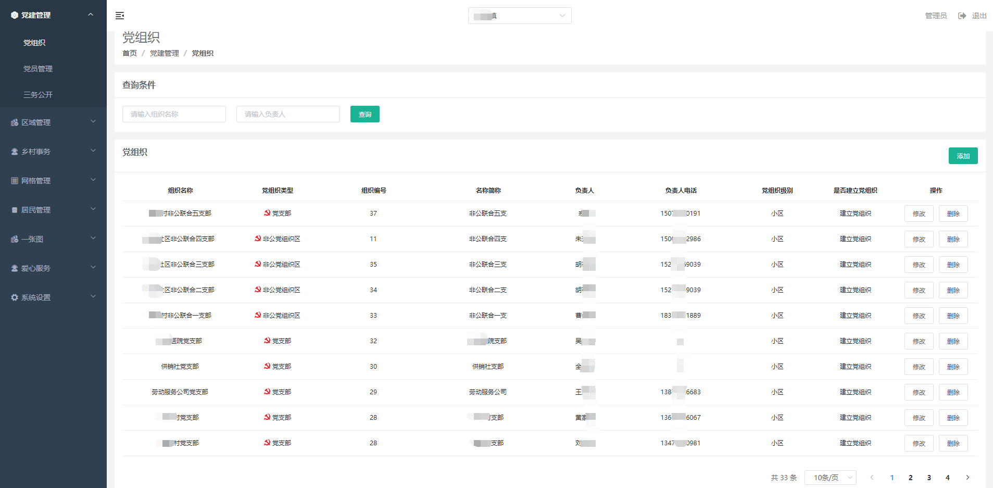Screen dimensions: 993x488
Task: Click next page arrow in pagination
Action: point(967,478)
